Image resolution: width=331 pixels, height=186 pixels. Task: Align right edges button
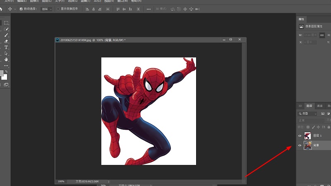[x=100, y=9]
